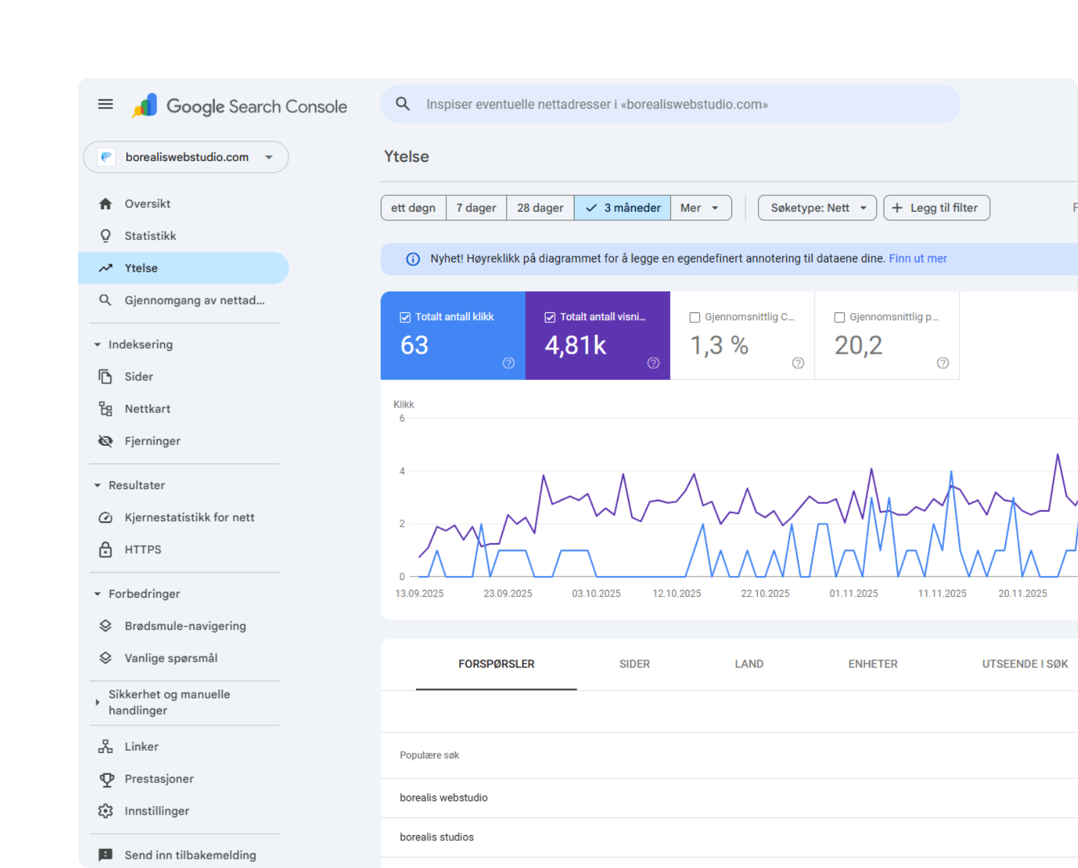Collapse the Indeksering section

coord(97,345)
